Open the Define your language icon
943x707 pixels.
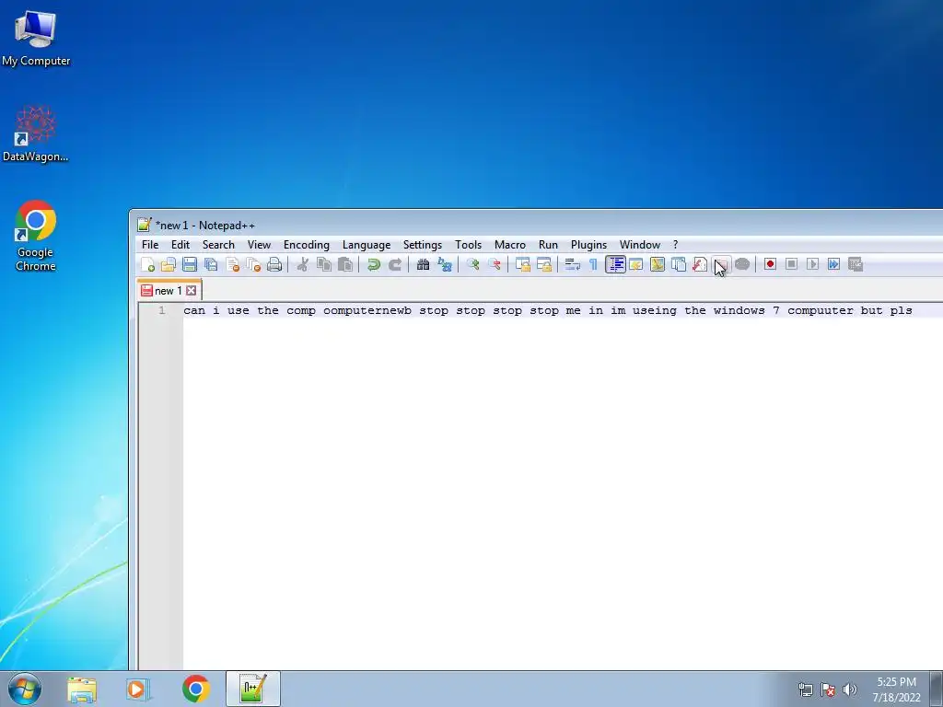635,264
